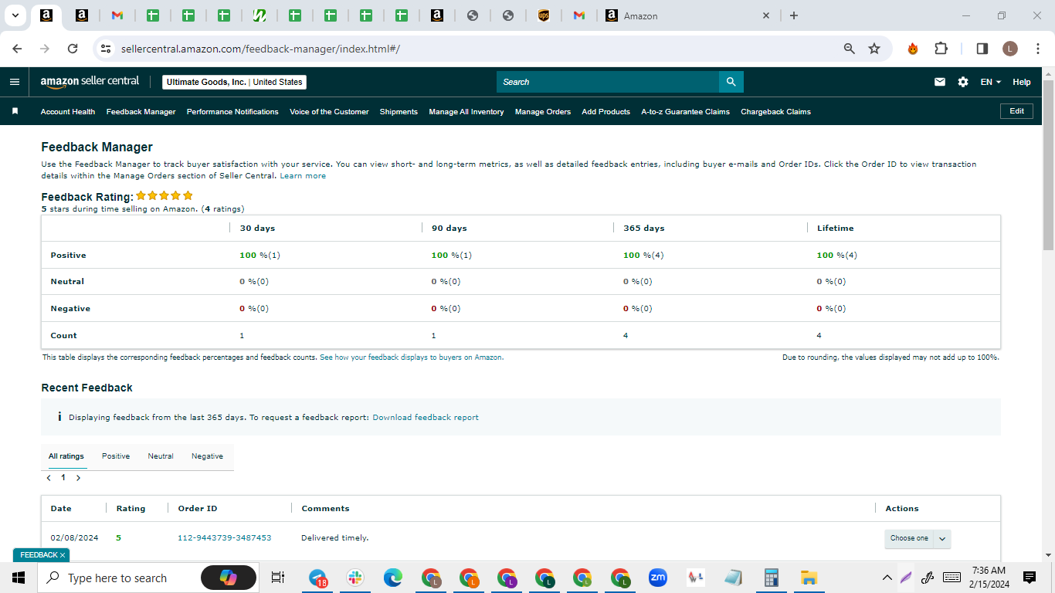1055x593 pixels.
Task: Open the Windows Start menu
Action: point(19,578)
